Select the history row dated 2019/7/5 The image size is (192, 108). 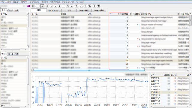tap(170, 78)
